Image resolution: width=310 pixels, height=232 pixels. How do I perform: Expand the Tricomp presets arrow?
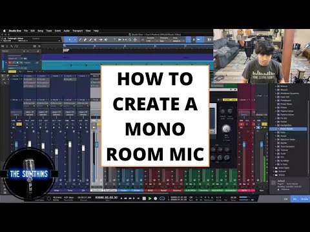pyautogui.click(x=276, y=150)
